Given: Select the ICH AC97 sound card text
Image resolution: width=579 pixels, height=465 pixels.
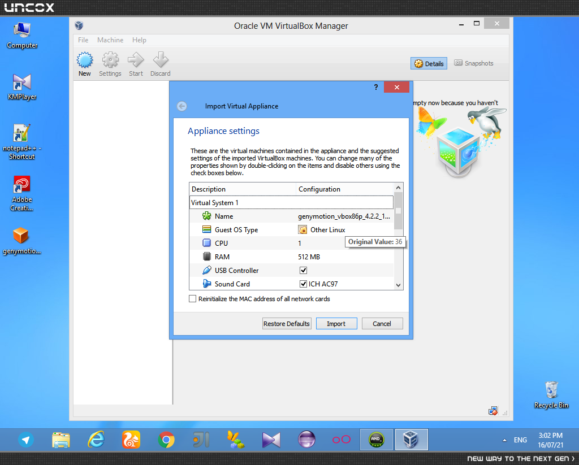Looking at the screenshot, I should (323, 284).
